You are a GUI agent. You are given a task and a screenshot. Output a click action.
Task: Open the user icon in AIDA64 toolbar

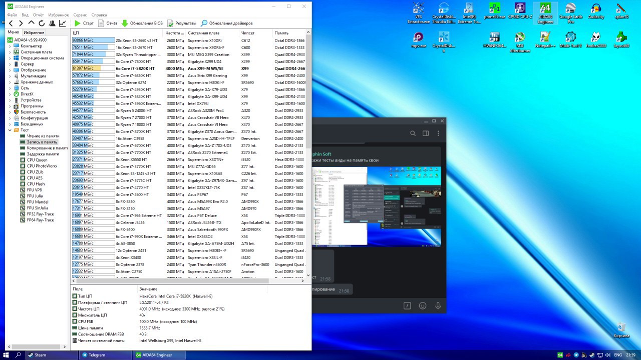point(52,23)
